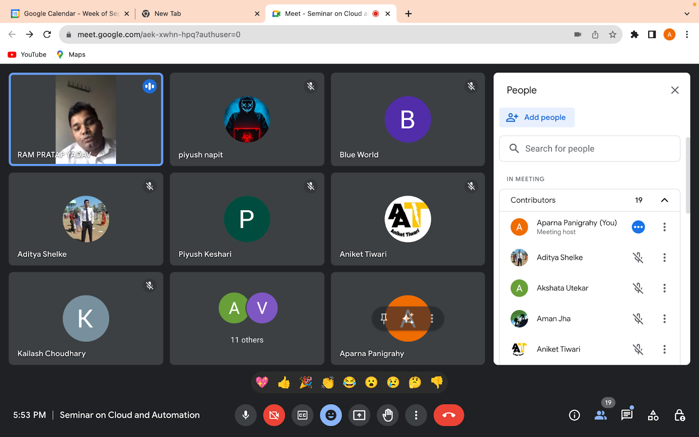Click the raise hand icon

pyautogui.click(x=388, y=415)
